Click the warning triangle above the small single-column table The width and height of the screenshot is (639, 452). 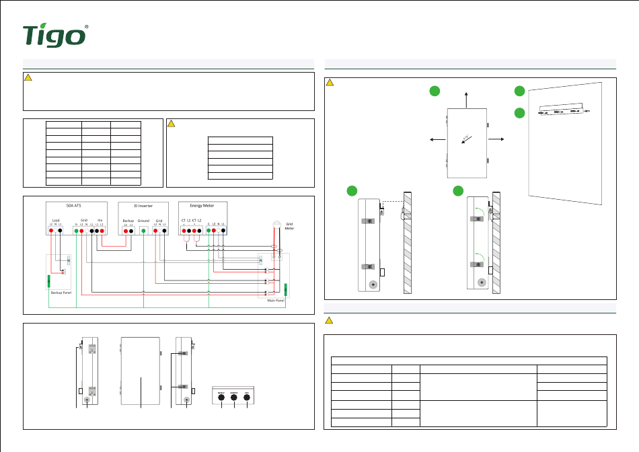pyautogui.click(x=171, y=123)
